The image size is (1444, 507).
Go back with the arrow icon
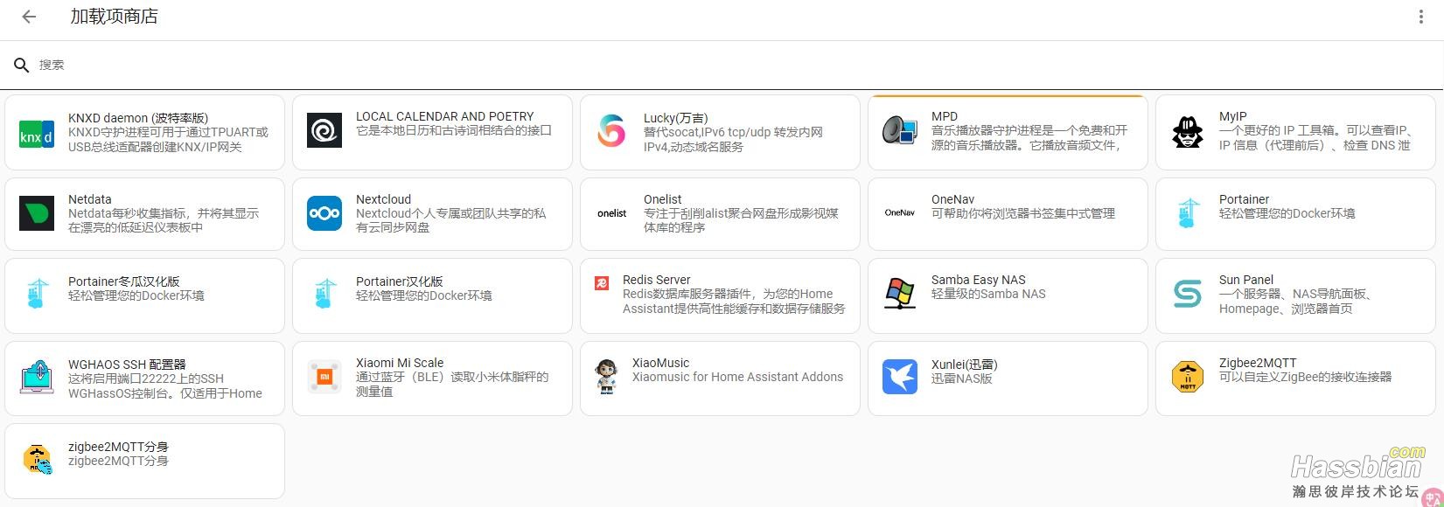pyautogui.click(x=29, y=17)
